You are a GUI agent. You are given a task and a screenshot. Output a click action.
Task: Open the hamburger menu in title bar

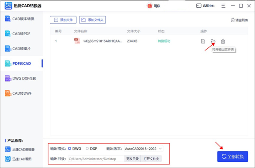click(223, 6)
